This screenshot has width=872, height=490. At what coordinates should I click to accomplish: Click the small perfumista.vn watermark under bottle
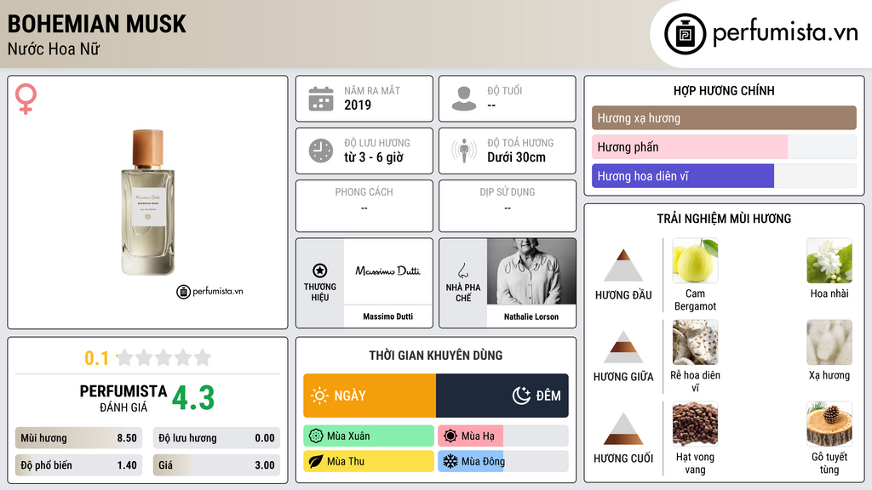click(209, 291)
